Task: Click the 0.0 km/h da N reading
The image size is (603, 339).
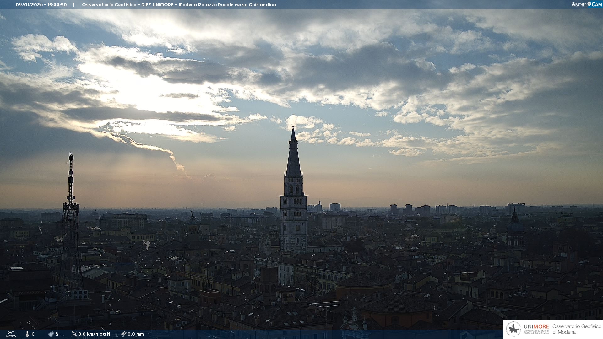Action: click(x=94, y=334)
